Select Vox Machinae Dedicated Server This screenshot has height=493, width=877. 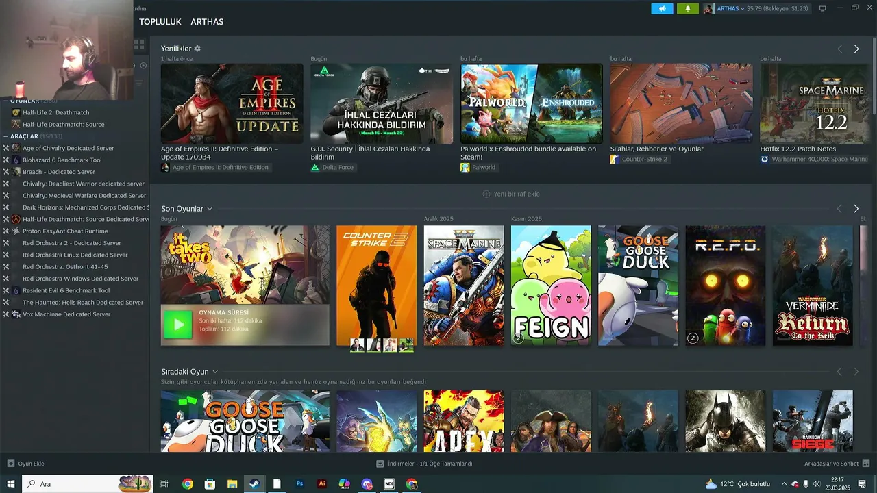(x=66, y=314)
